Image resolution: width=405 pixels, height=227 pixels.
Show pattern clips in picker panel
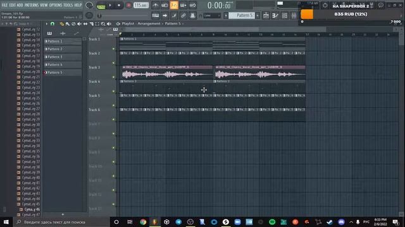[x=49, y=33]
